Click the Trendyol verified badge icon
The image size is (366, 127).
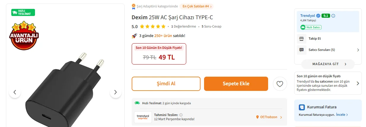pos(318,16)
